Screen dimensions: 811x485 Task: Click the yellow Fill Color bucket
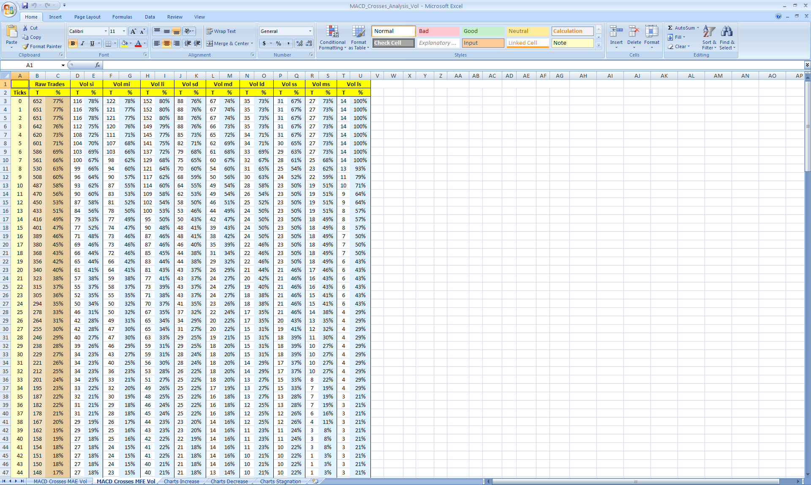coord(124,43)
